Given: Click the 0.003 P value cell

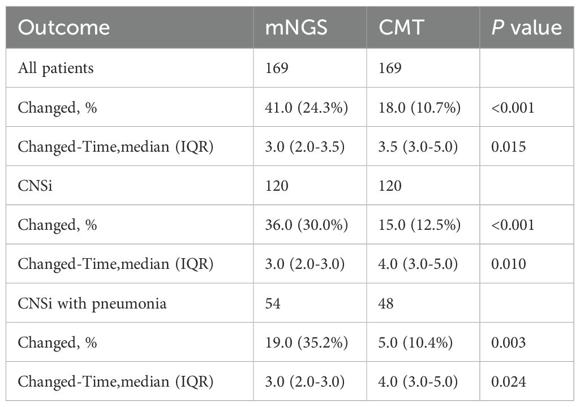Looking at the screenshot, I should pos(508,342).
